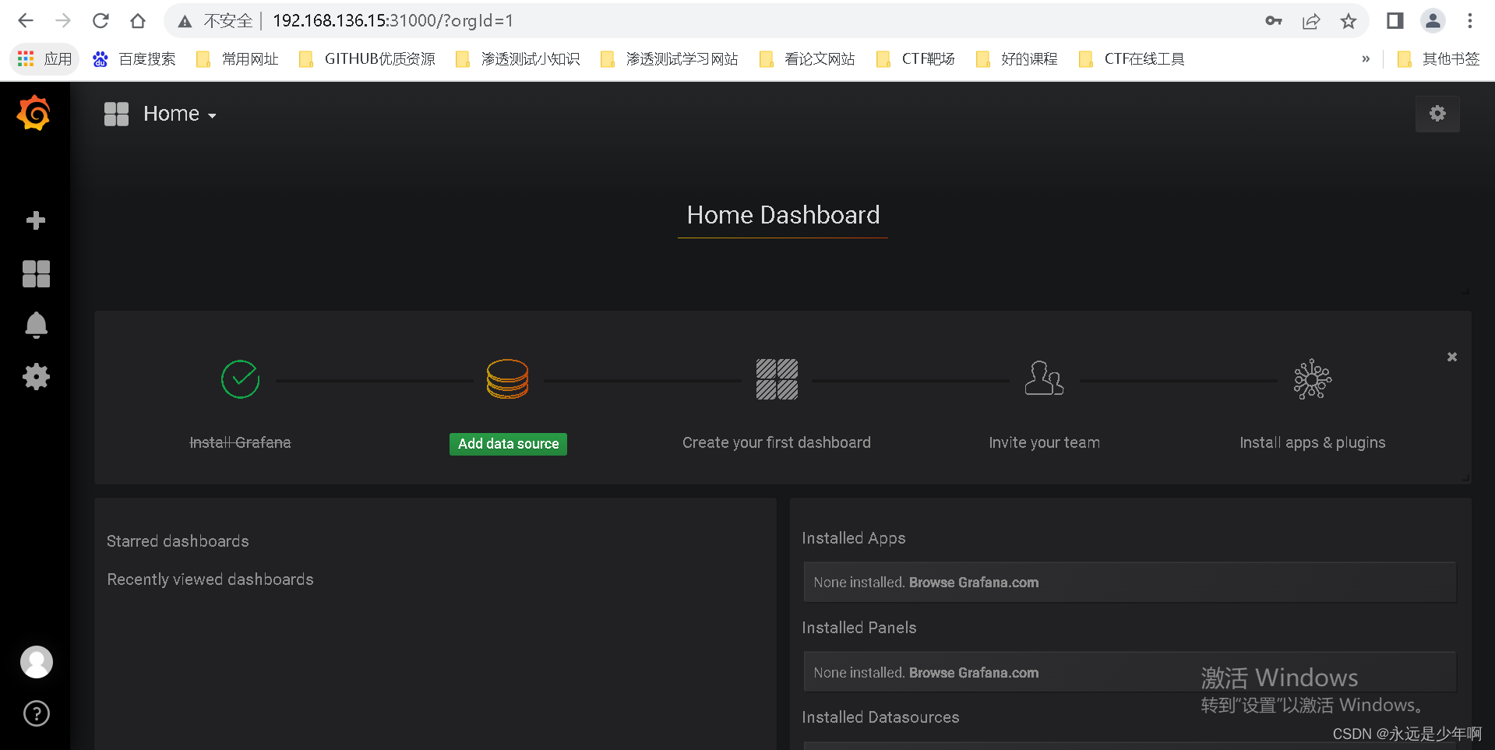Viewport: 1495px width, 750px height.
Task: Open the browser profile avatar
Action: point(1433,21)
